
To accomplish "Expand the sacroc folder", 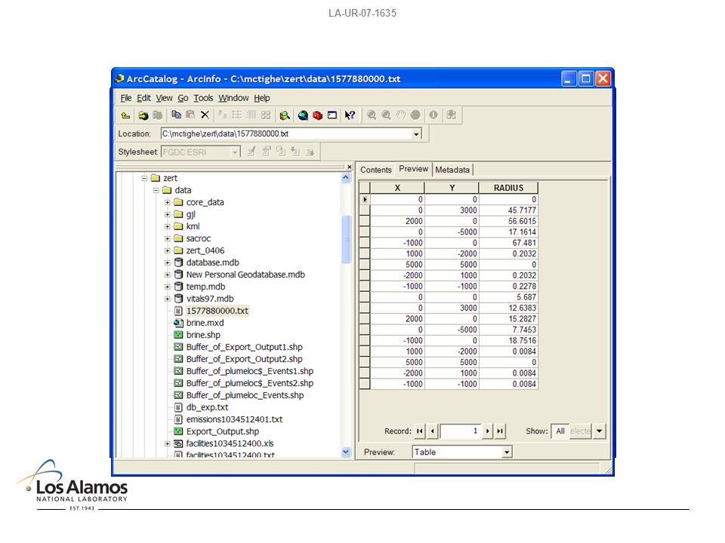I will pos(168,238).
